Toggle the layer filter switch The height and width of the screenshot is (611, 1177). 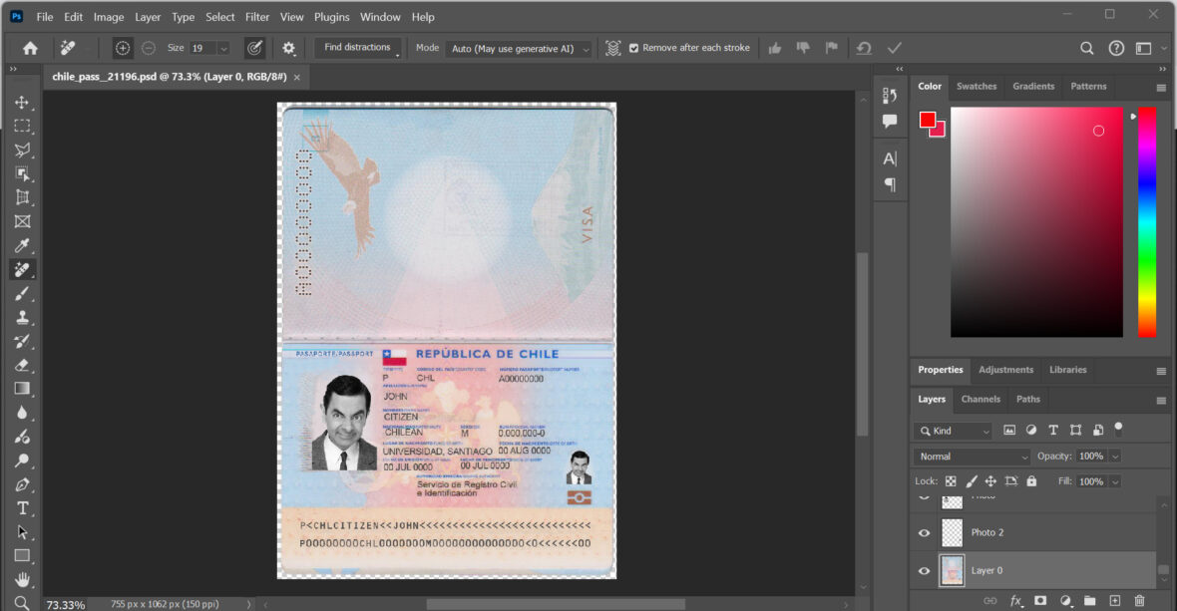pos(1118,429)
